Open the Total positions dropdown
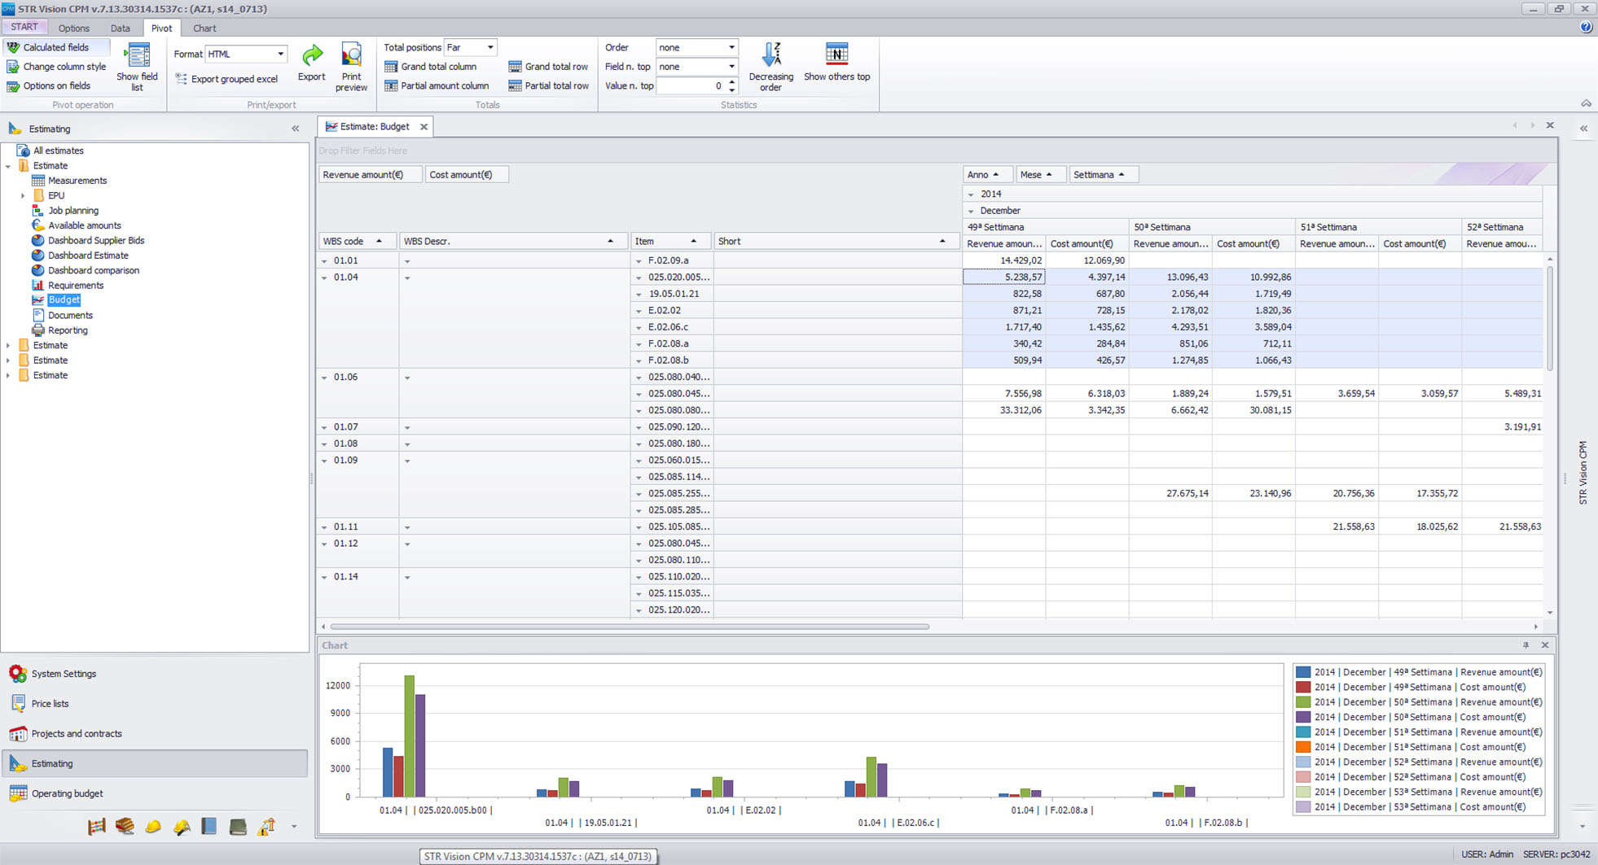 click(489, 47)
